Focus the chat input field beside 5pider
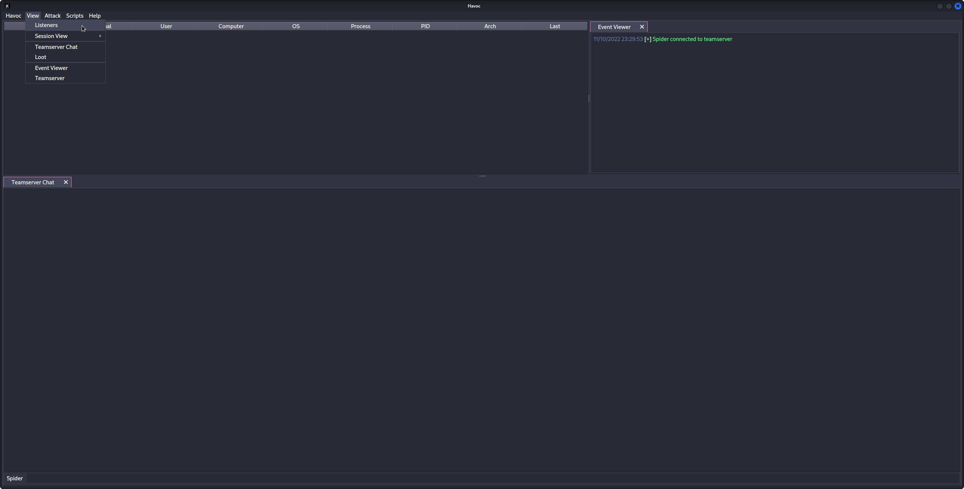 (x=492, y=478)
